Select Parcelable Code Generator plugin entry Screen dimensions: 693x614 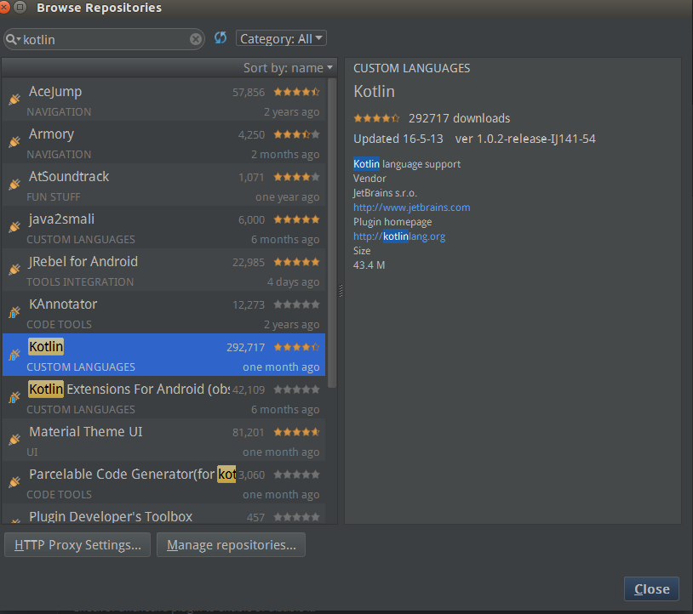162,482
